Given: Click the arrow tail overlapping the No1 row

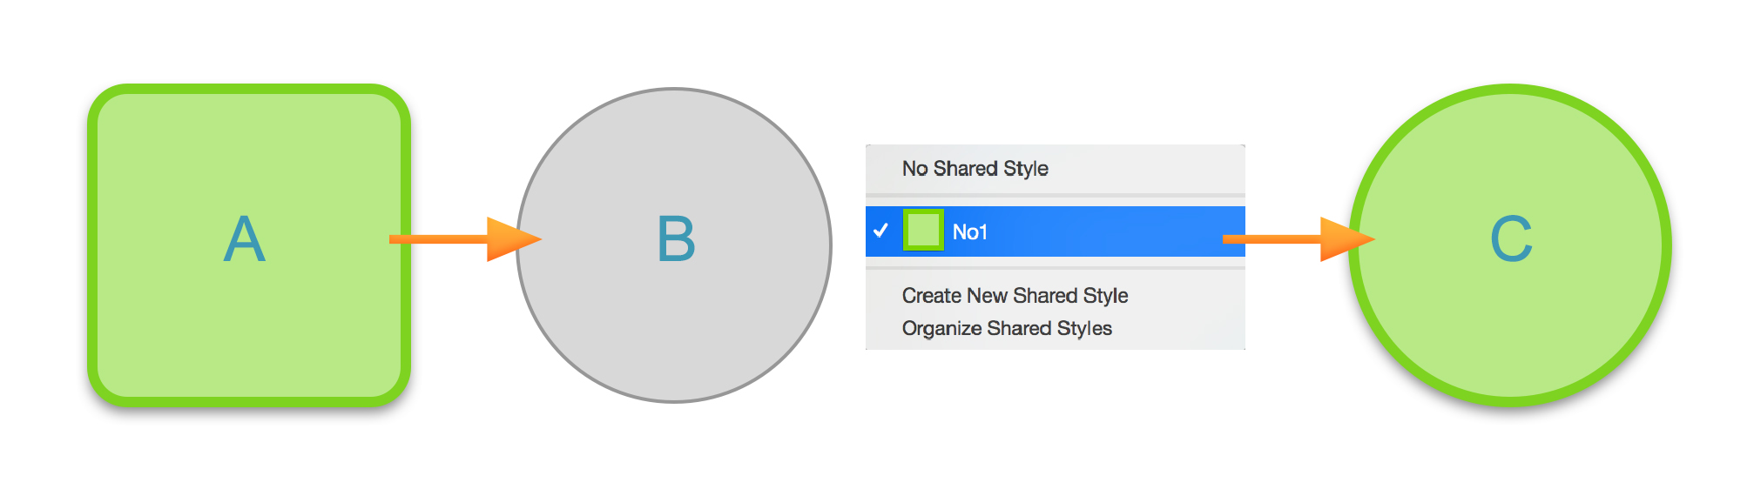Looking at the screenshot, I should (1234, 239).
